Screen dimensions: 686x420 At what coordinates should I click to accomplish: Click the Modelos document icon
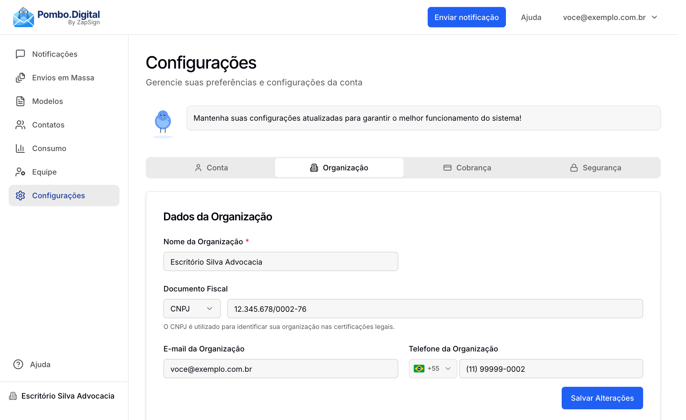[x=20, y=101]
